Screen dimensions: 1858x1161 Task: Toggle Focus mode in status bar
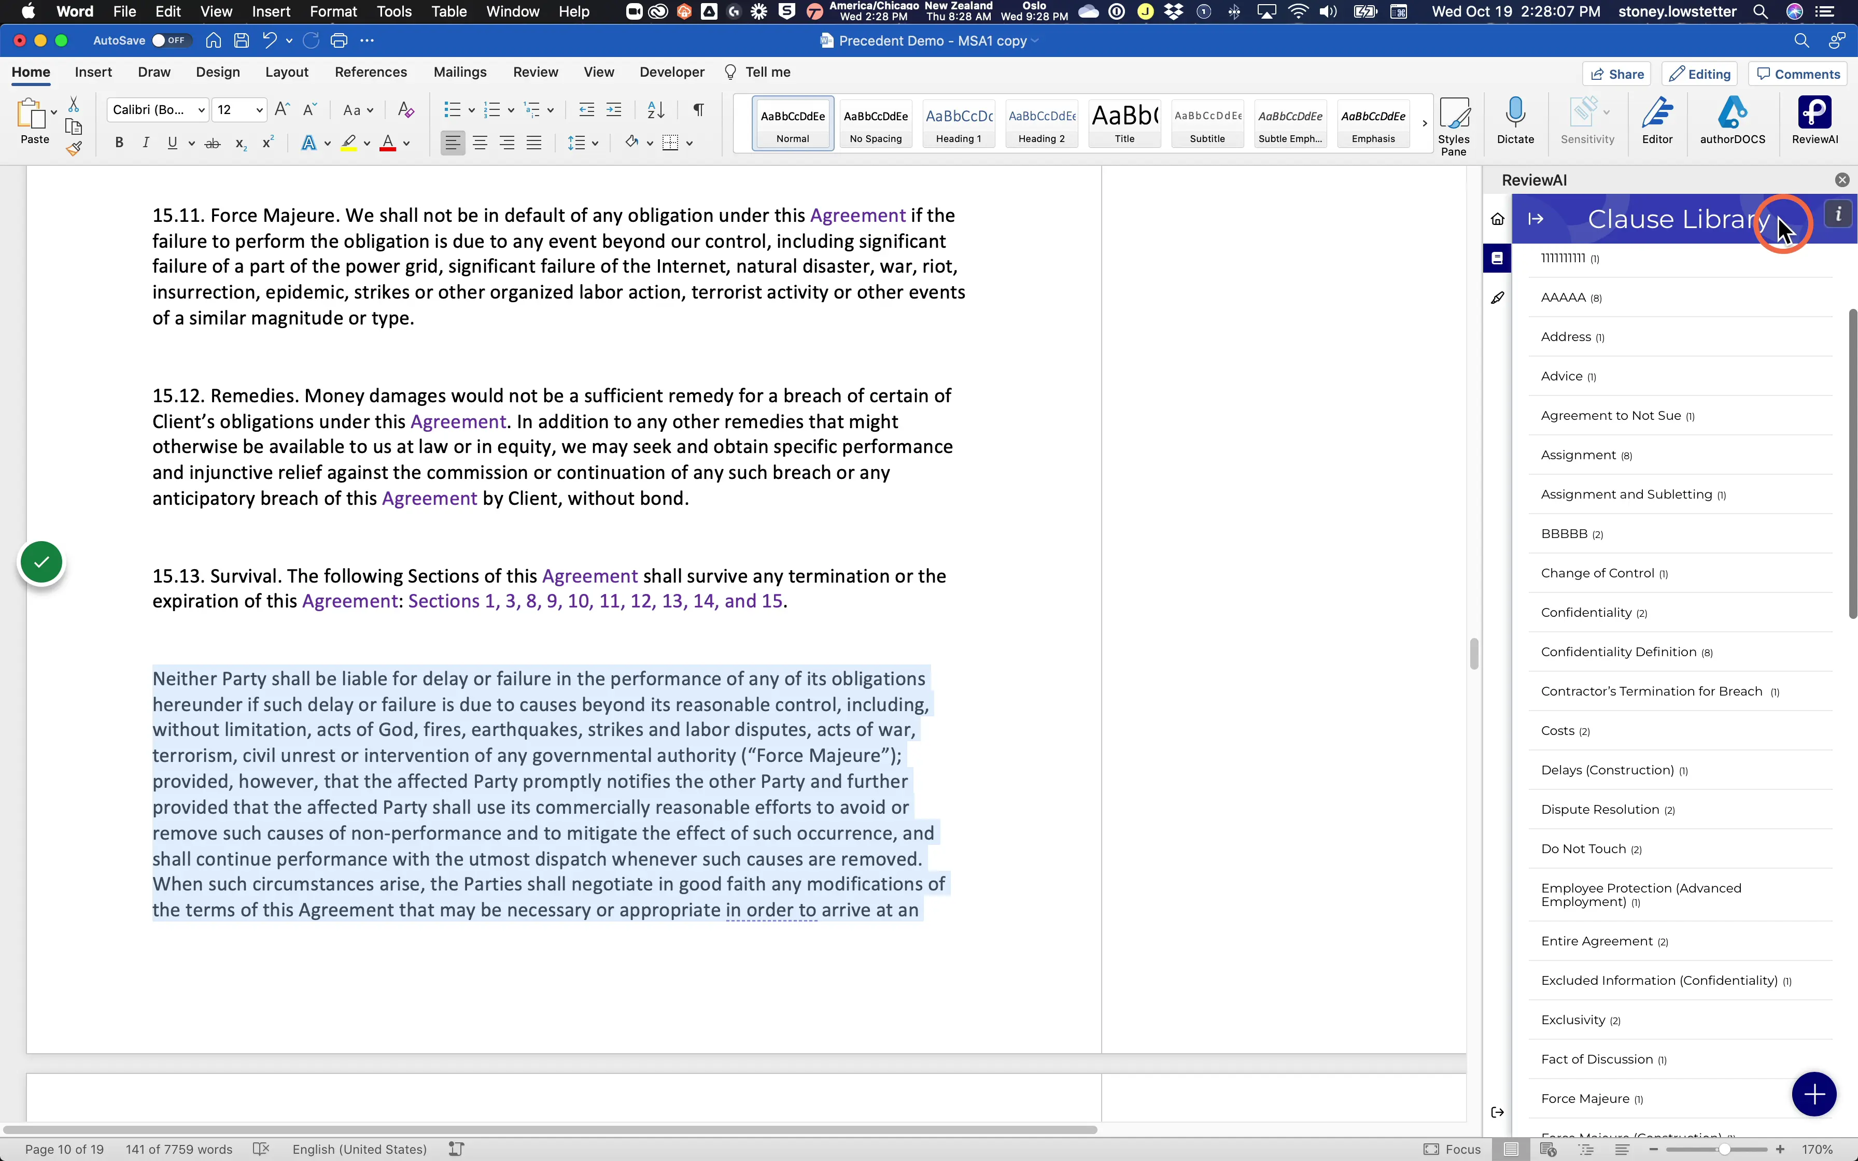coord(1452,1149)
